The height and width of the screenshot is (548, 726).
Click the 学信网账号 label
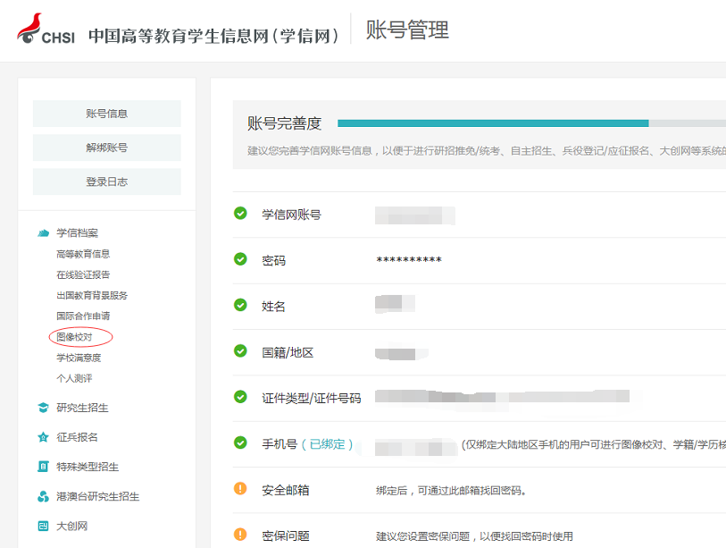pyautogui.click(x=291, y=215)
